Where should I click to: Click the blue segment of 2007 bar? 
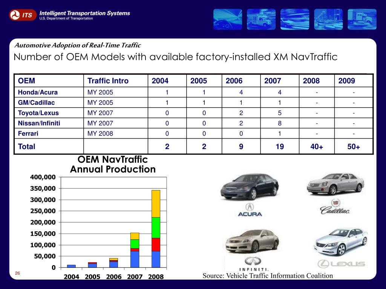135,259
